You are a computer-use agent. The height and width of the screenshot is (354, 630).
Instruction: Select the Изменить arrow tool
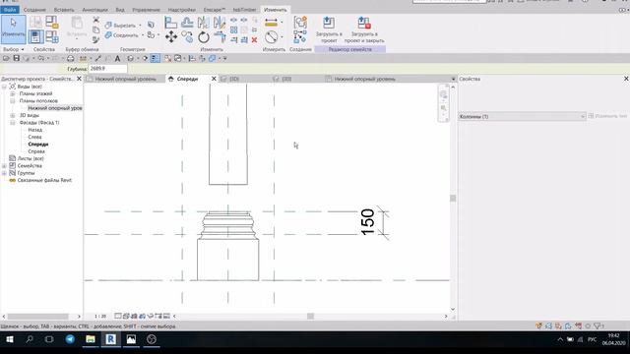pos(13,29)
